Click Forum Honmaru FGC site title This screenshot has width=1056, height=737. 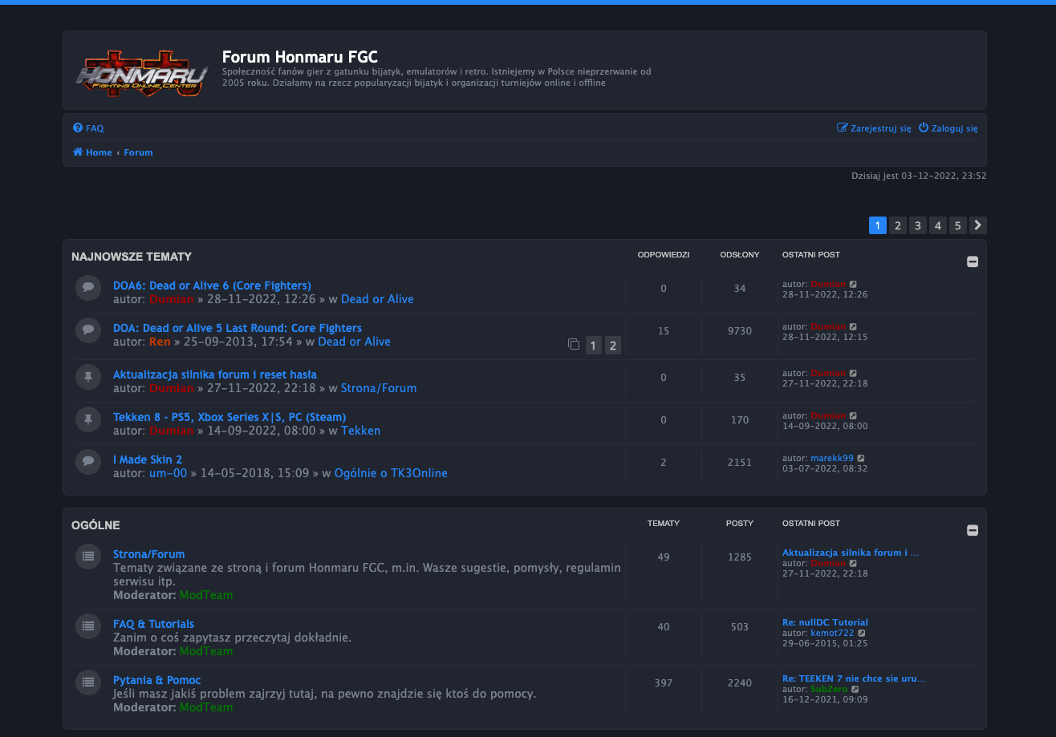[300, 57]
